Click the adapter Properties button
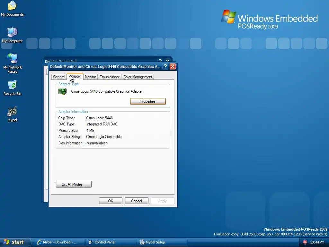Viewport: 329px width, 247px height. (x=148, y=101)
